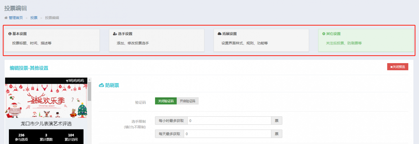This screenshot has width=419, height=144.
Task: Click the add-user icon beside 选手设置
Action: click(115, 34)
